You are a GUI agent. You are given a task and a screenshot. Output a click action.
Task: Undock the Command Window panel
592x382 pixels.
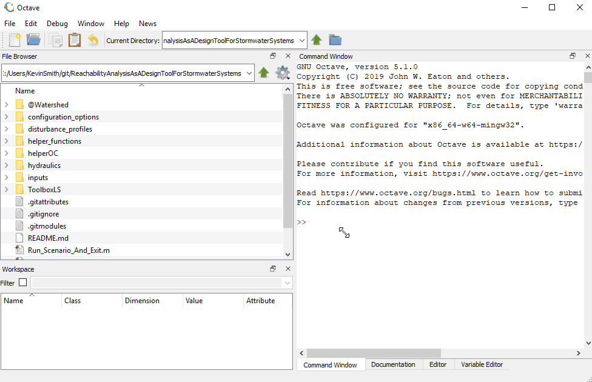point(573,56)
